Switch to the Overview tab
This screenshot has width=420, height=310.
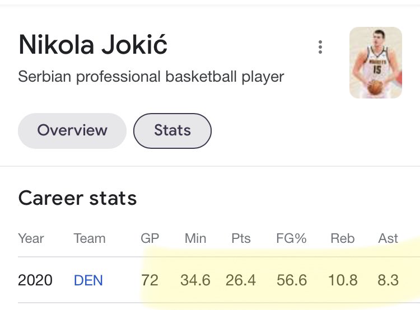click(x=72, y=130)
